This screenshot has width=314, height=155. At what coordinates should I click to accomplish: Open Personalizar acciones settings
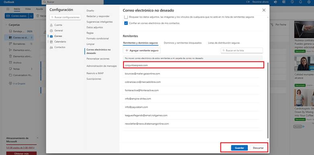(98, 58)
